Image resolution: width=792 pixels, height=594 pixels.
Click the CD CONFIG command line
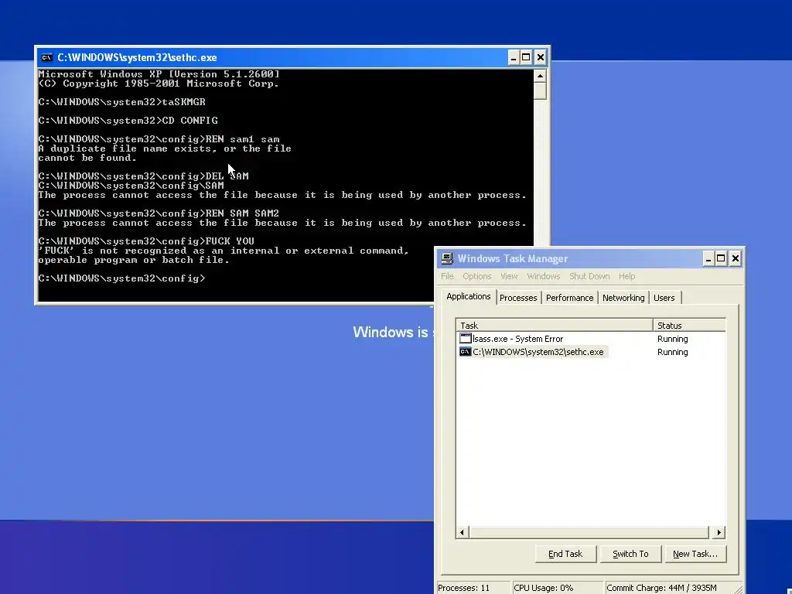(x=128, y=121)
